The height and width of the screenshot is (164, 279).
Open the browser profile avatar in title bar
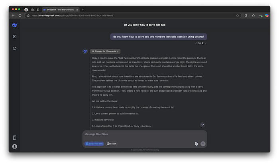pos(26,10)
